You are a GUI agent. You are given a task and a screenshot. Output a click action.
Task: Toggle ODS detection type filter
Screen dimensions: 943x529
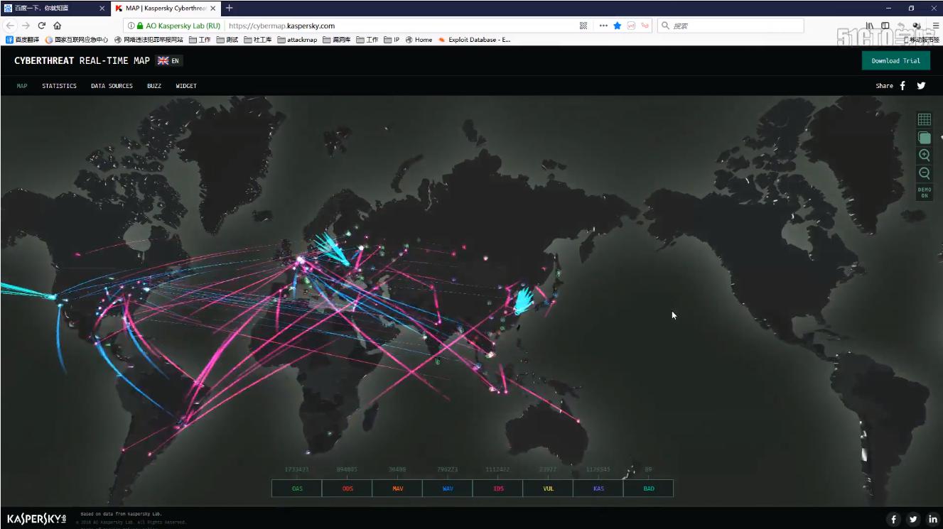pyautogui.click(x=347, y=489)
